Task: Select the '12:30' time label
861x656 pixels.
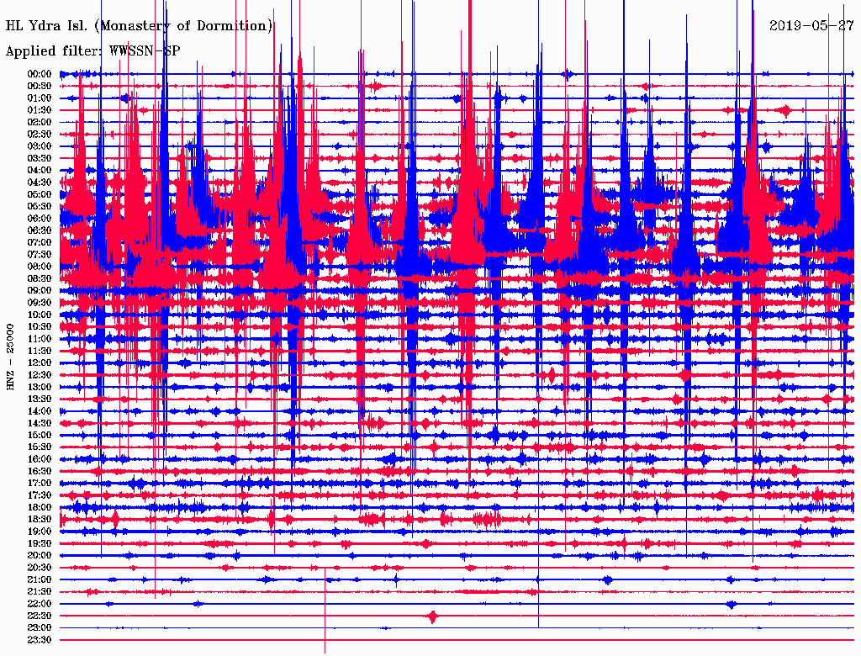Action: (x=40, y=375)
